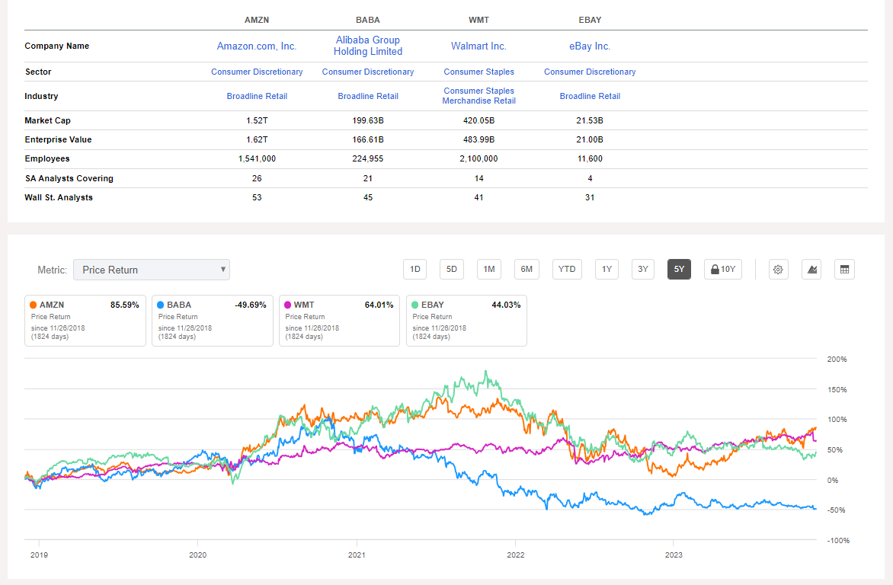Click EBAY 44.03% price return value
This screenshot has width=893, height=585.
click(506, 305)
